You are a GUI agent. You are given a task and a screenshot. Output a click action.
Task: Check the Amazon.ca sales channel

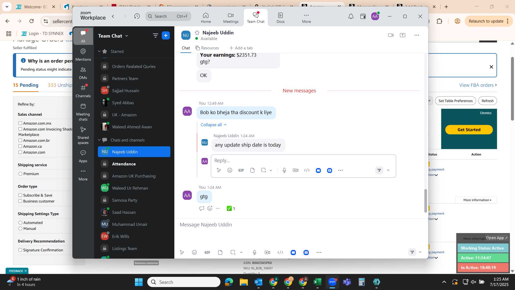[20, 146]
